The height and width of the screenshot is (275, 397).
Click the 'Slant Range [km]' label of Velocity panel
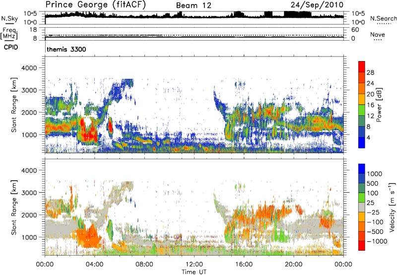point(14,207)
